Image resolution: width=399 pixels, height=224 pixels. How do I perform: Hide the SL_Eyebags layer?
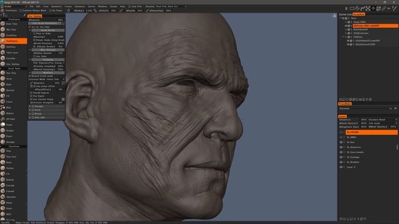(x=341, y=157)
